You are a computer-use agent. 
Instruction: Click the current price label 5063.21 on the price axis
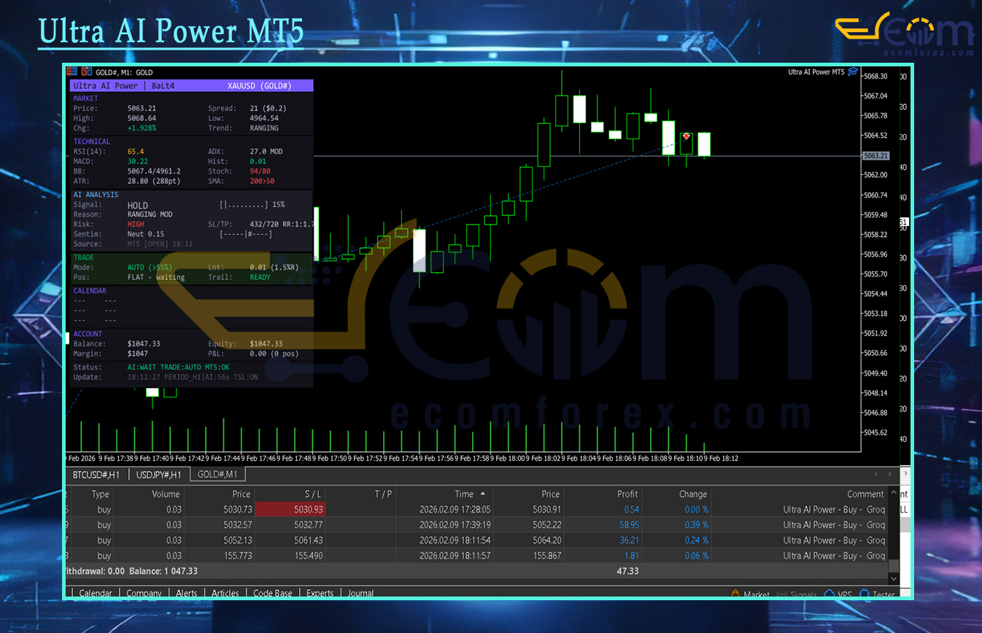click(x=875, y=156)
